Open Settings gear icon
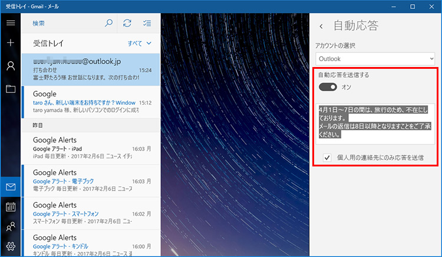The width and height of the screenshot is (442, 257). pyautogui.click(x=11, y=246)
